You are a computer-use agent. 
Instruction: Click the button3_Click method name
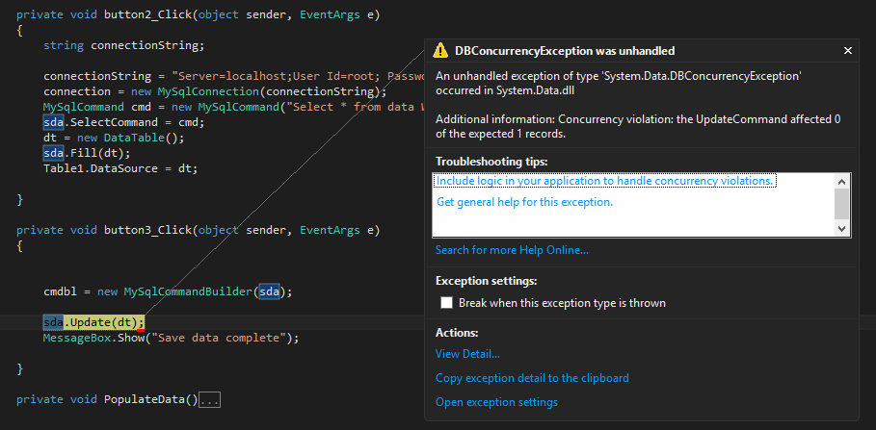pos(129,230)
